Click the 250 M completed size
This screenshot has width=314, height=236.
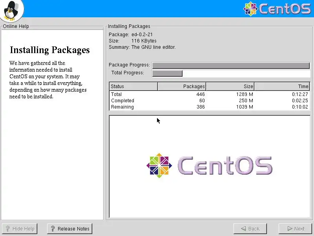[x=246, y=101]
